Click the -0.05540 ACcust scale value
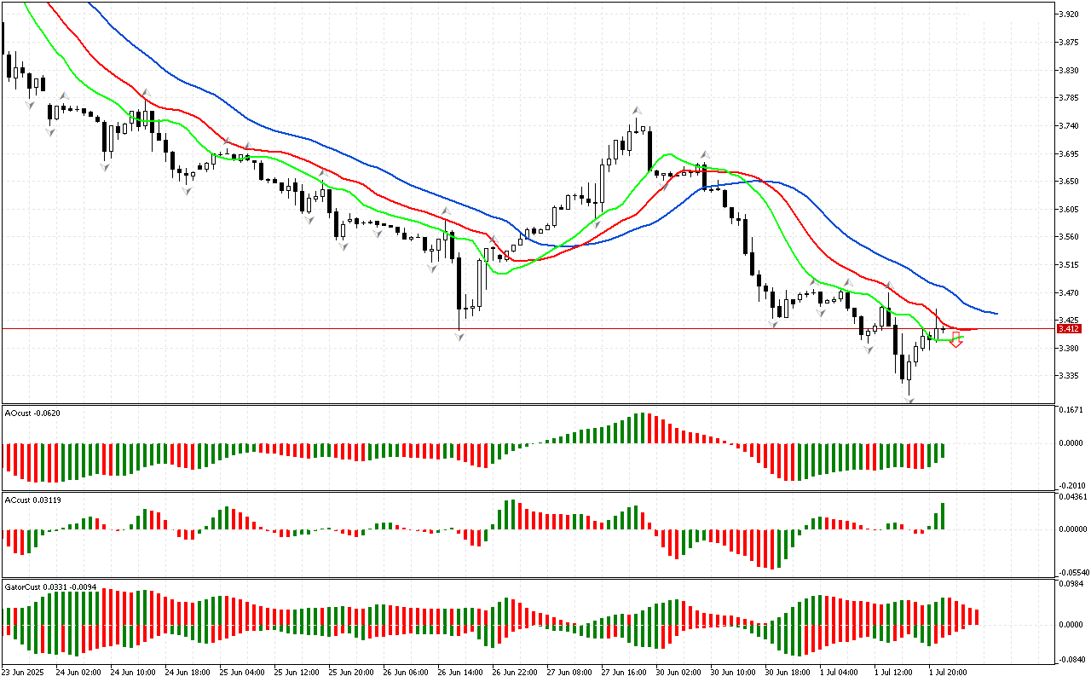The width and height of the screenshot is (1091, 682). point(1071,573)
